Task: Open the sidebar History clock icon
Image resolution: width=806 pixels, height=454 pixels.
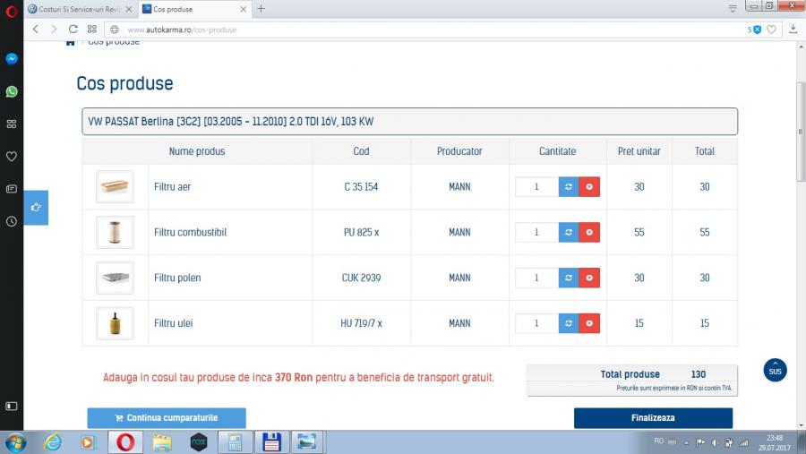Action: (12, 221)
